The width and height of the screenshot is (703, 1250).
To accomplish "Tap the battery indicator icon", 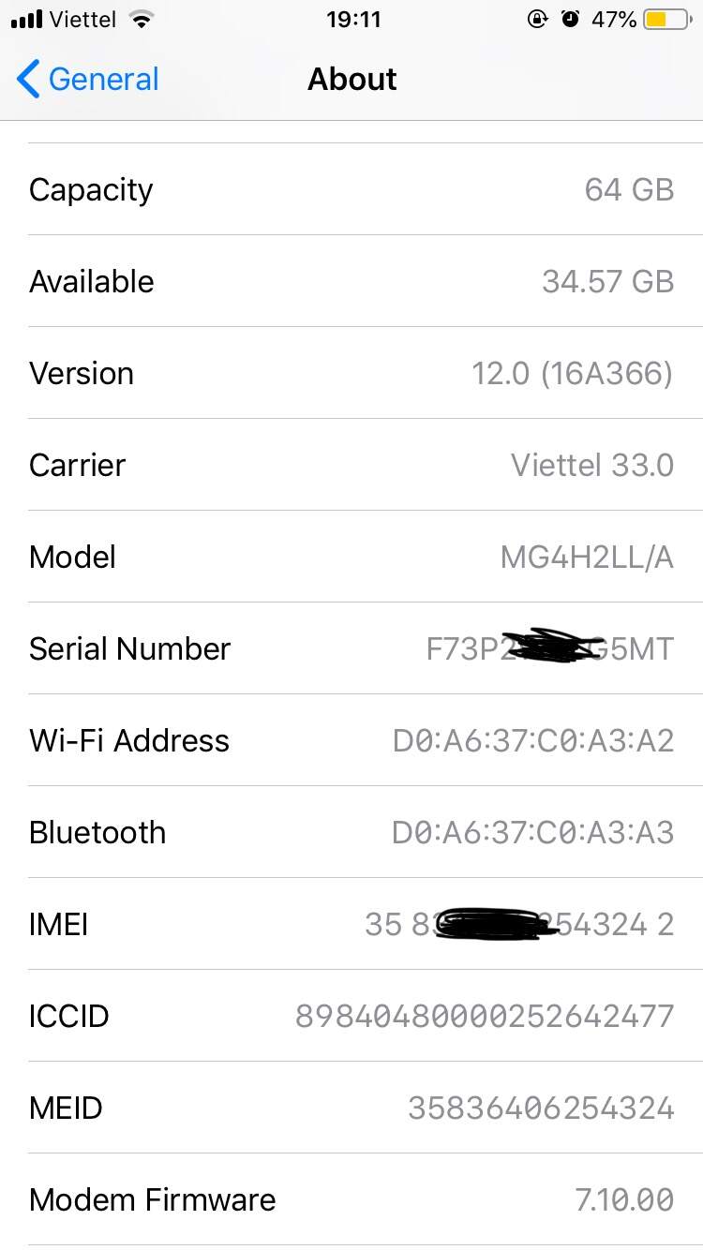I will (x=667, y=20).
